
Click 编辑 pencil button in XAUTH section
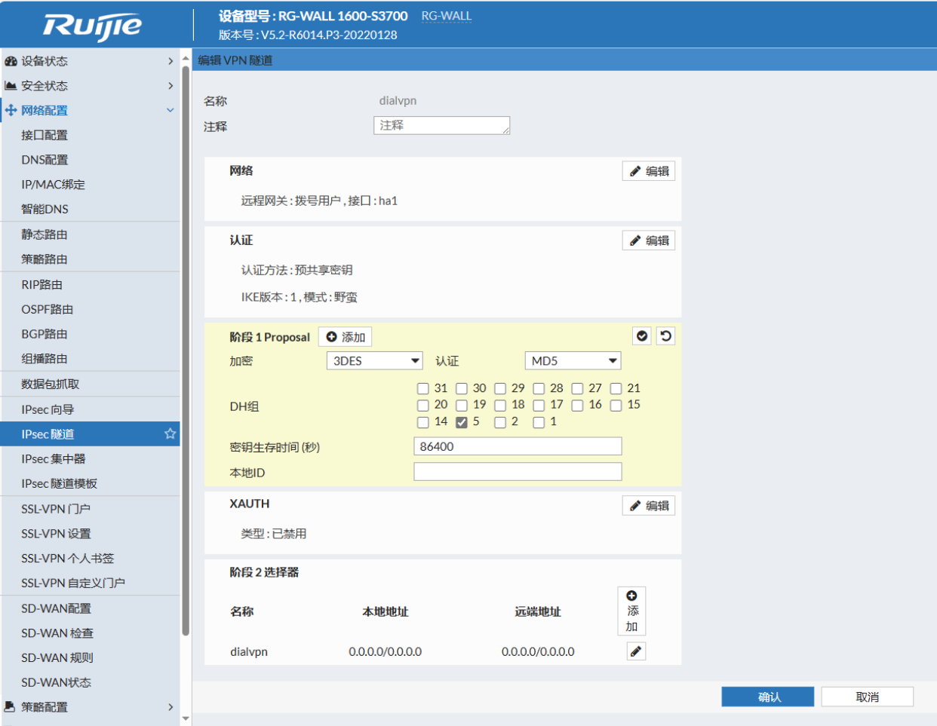coord(649,506)
